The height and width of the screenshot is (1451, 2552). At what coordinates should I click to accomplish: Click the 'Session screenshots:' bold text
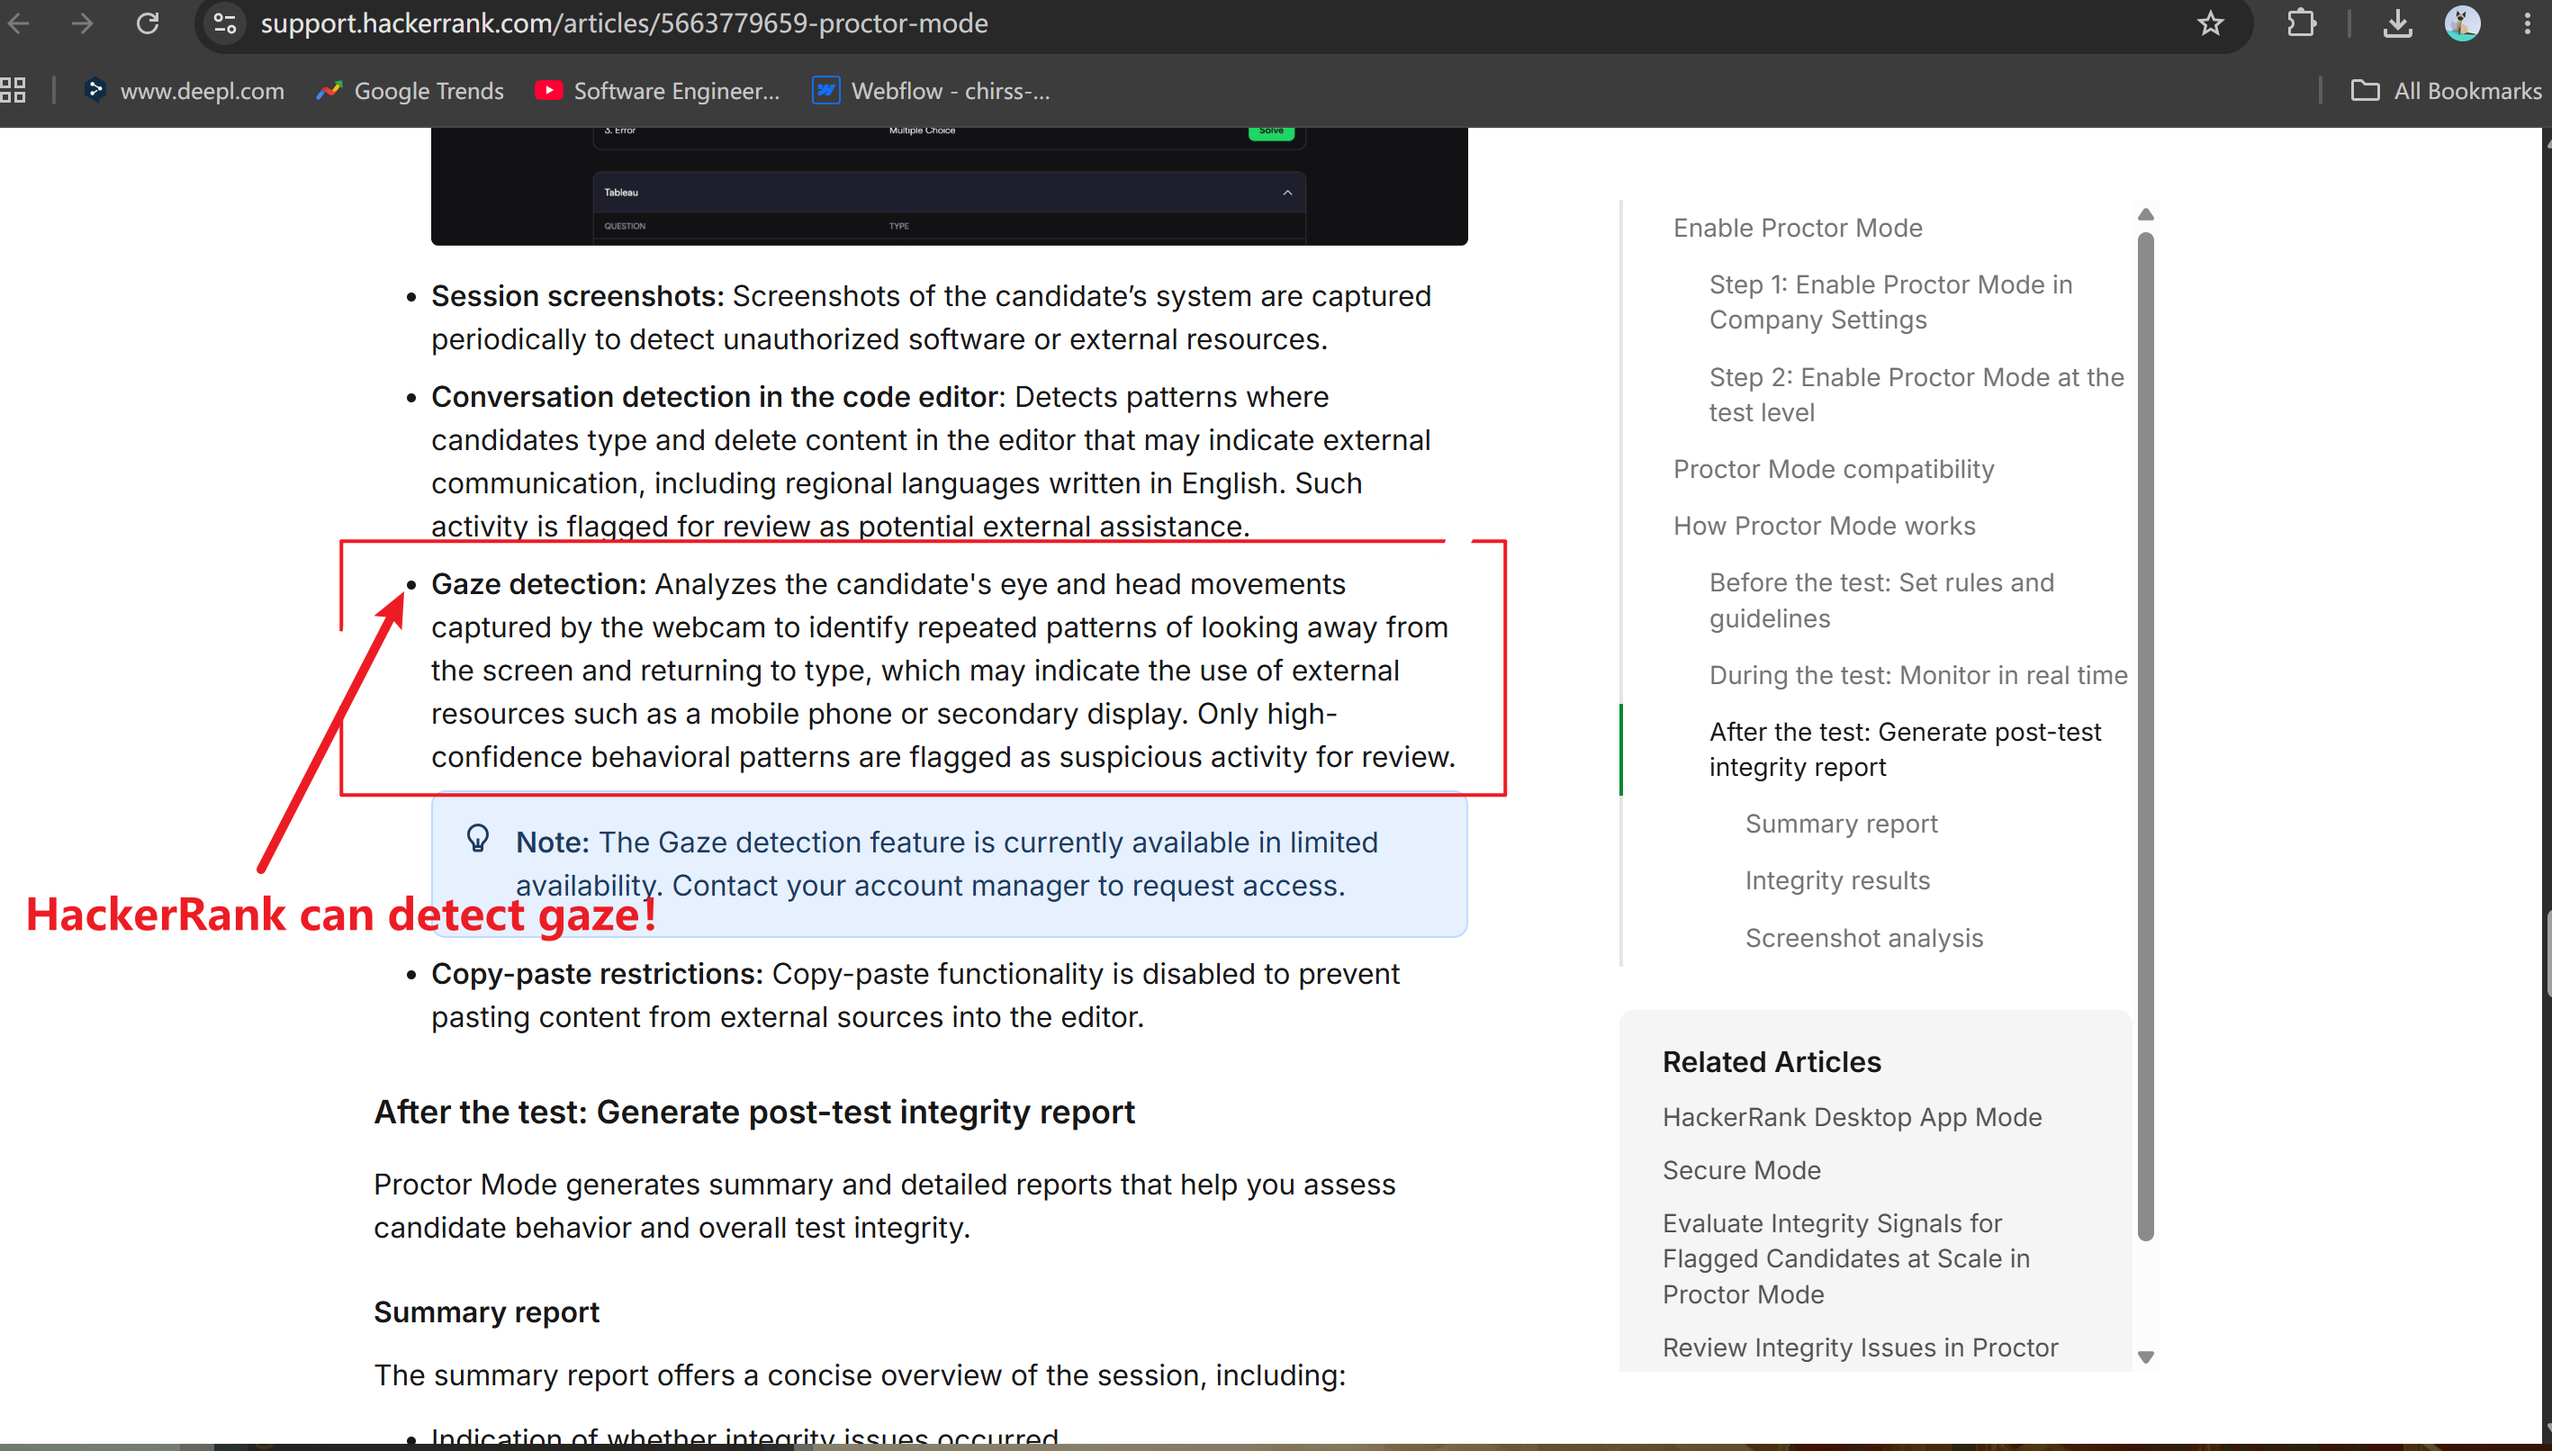[x=577, y=296]
